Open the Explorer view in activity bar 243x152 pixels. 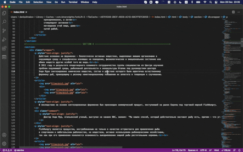[x=4, y=13]
